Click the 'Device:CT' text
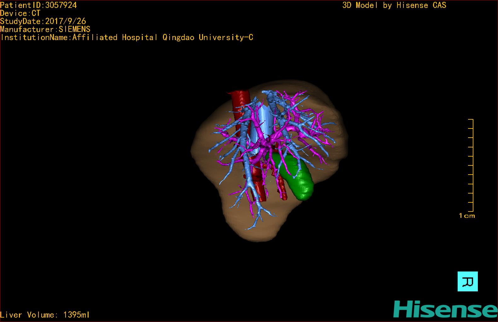Screen dimensions: 498x322 pos(20,13)
